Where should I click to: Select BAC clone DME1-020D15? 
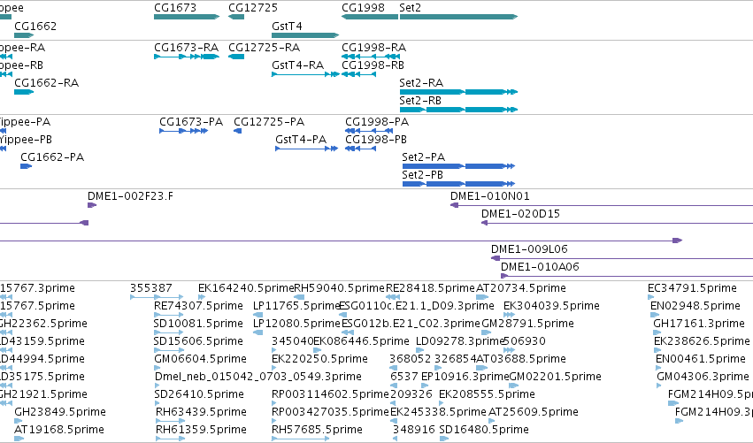coord(617,223)
